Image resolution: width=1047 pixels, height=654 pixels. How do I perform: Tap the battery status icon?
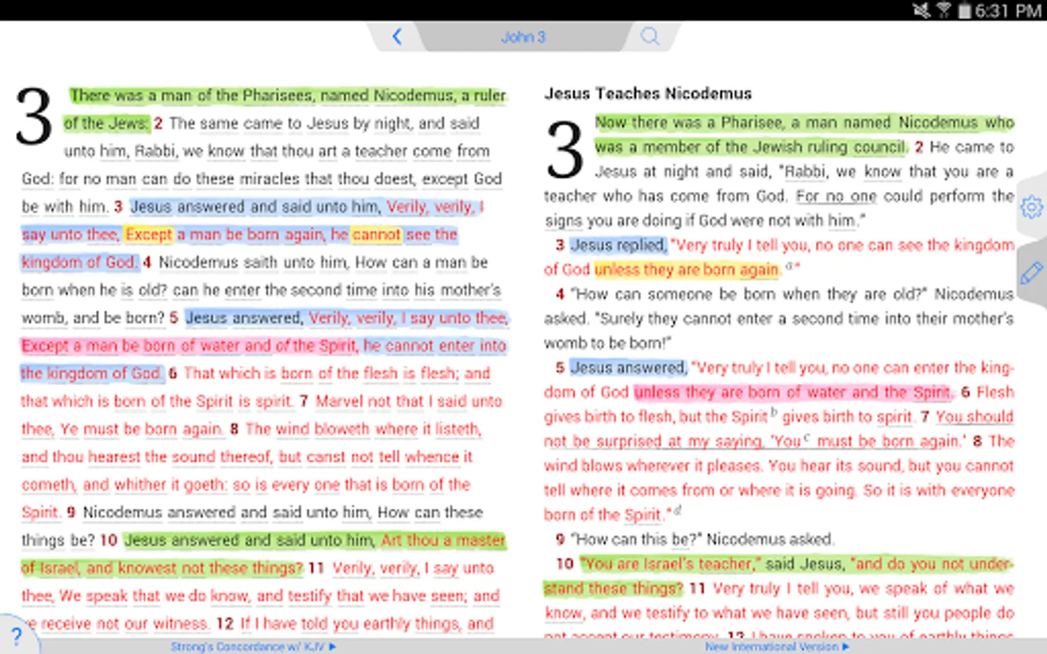pyautogui.click(x=964, y=10)
